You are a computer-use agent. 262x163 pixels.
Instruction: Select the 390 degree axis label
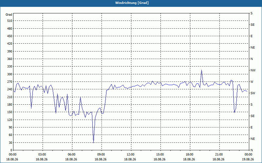click(9, 52)
